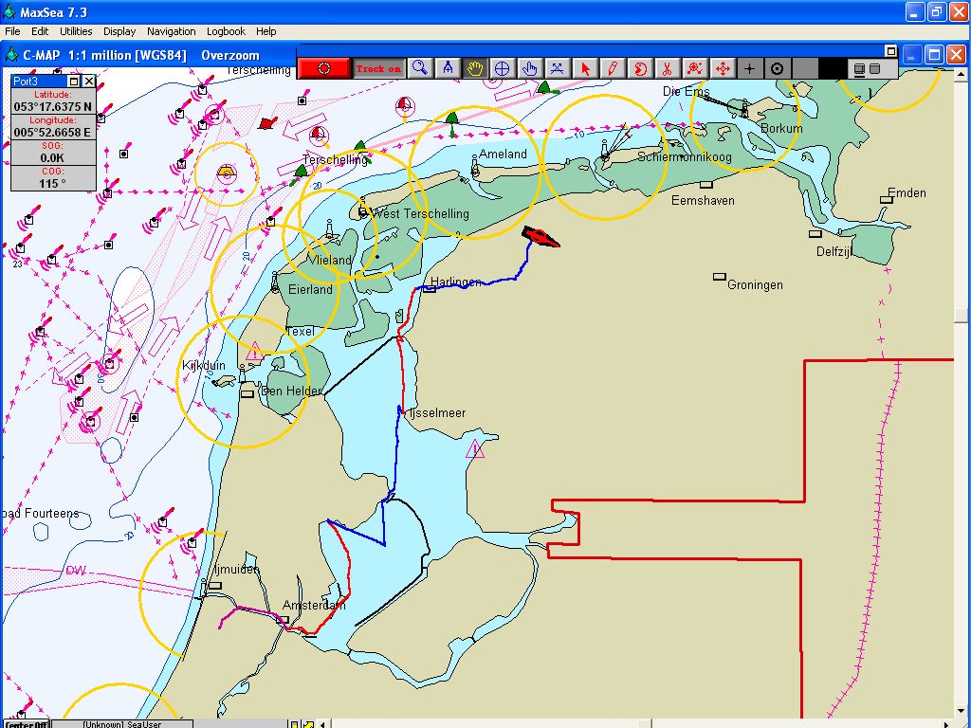
Task: Click the COG 115° readout
Action: [x=53, y=183]
